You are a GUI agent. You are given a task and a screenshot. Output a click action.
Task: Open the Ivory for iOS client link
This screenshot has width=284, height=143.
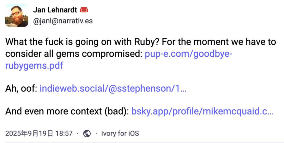tap(120, 134)
